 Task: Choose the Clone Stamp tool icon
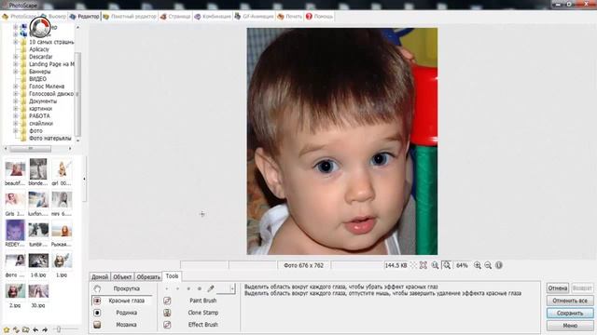point(167,313)
